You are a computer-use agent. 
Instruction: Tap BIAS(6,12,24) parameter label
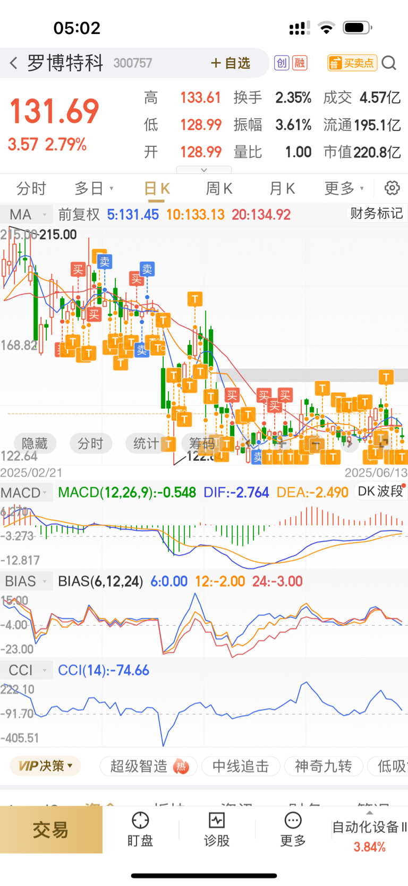click(100, 581)
